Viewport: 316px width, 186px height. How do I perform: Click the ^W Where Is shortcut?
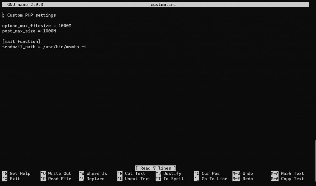tap(93, 173)
